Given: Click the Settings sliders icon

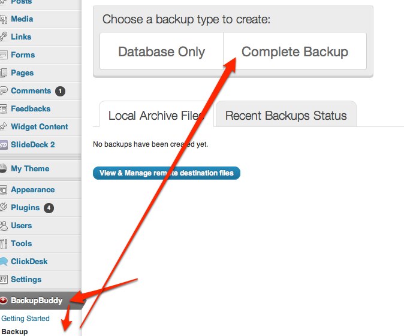Looking at the screenshot, I should [4, 279].
